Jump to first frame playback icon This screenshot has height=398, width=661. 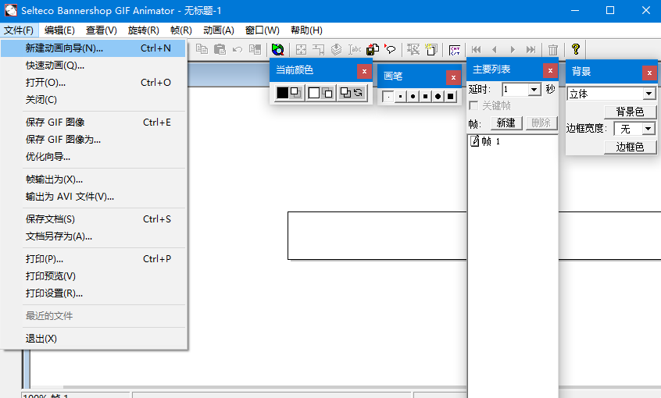477,50
